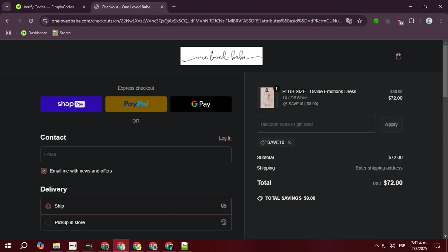Click the red extension with 75 badge
The width and height of the screenshot is (448, 252).
coord(400,21)
